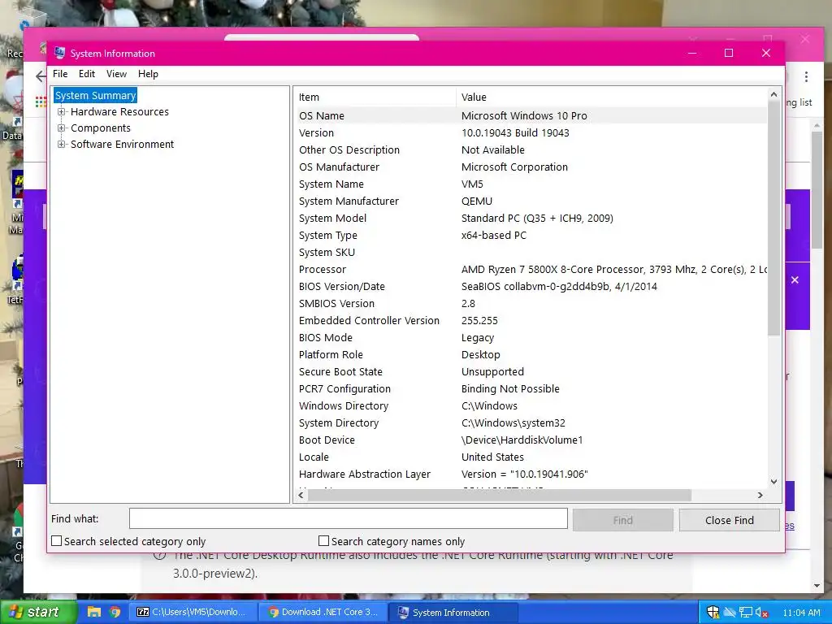The width and height of the screenshot is (832, 624).
Task: Click System Information taskbar item
Action: tap(453, 612)
